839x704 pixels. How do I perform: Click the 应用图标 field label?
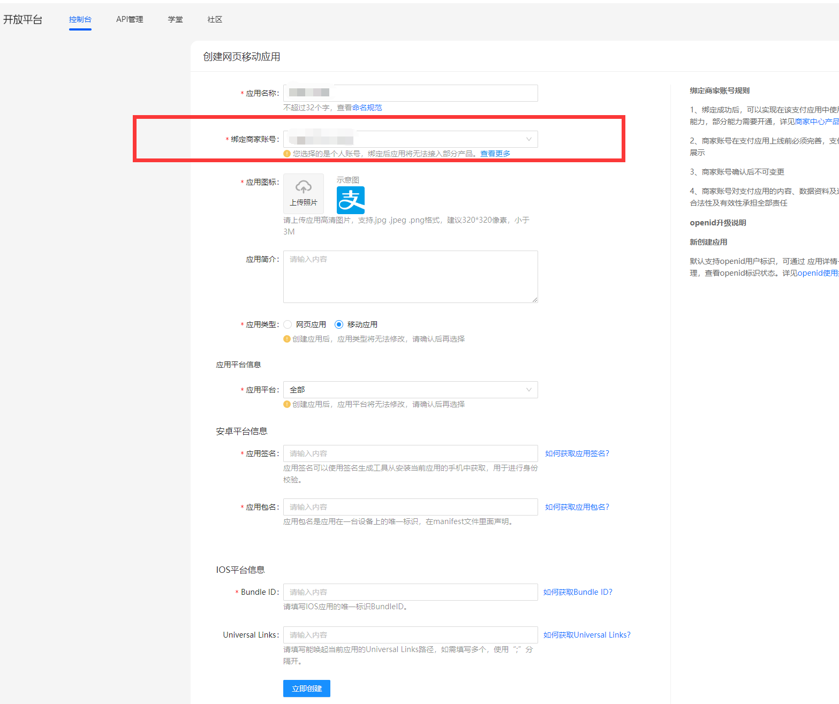[262, 182]
